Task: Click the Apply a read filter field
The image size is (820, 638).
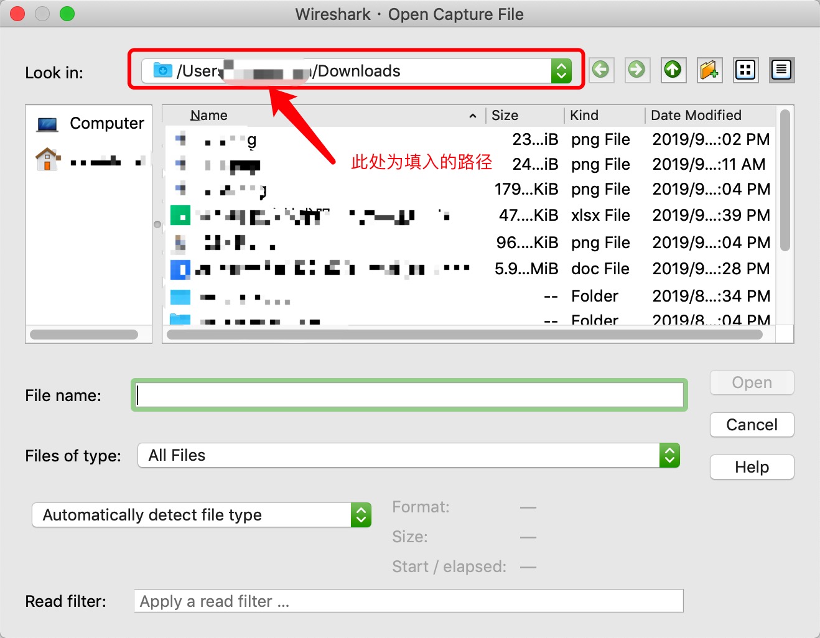Action: (x=409, y=601)
